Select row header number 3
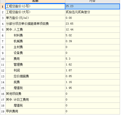This screenshot has width=135, height=132. click(3, 18)
